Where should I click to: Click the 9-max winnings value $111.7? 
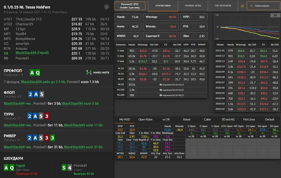(x=143, y=61)
